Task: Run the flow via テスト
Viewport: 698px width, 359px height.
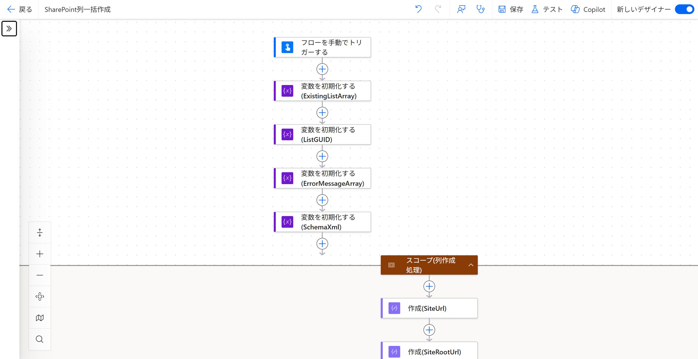Action: click(547, 9)
